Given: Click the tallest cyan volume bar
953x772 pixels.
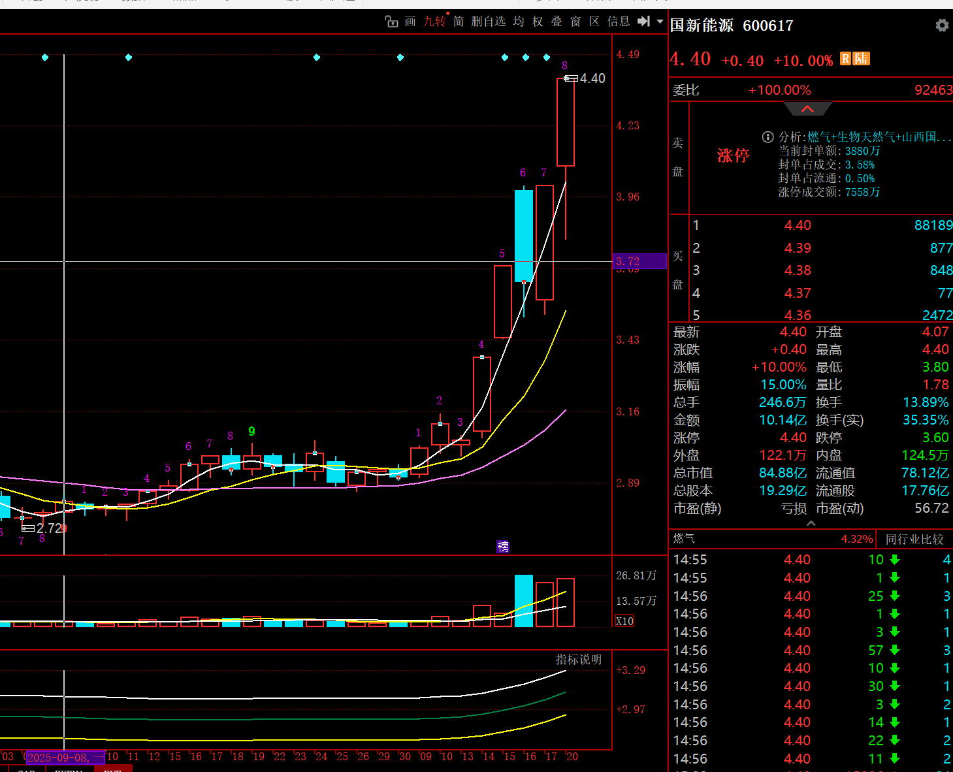Looking at the screenshot, I should click(524, 601).
